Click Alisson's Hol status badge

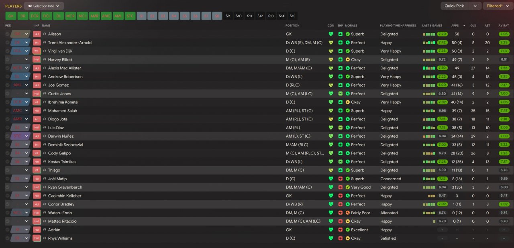(x=37, y=34)
